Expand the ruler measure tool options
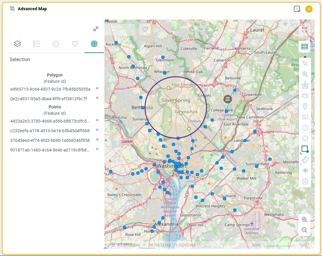 301,164
